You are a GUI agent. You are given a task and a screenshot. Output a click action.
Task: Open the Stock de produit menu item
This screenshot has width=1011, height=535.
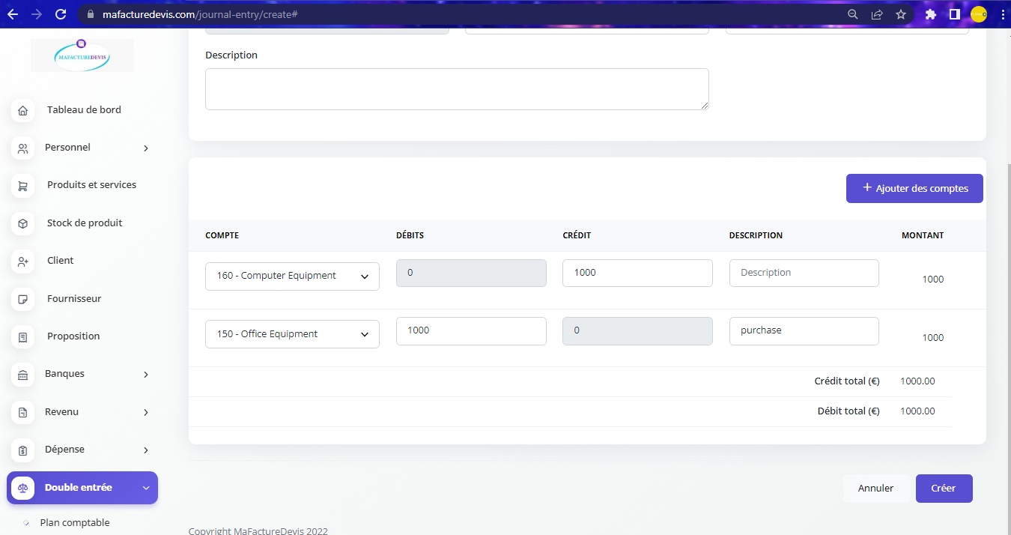(x=85, y=223)
